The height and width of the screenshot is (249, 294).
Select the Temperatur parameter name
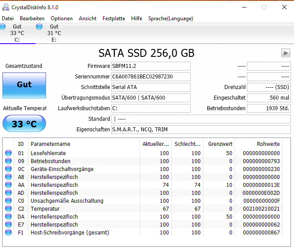(45, 209)
